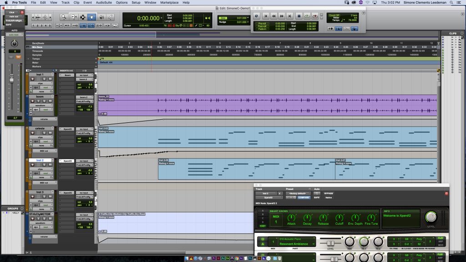Viewport: 466px width, 262px height.
Task: Open the boom track waveform view selector
Action: point(41,105)
